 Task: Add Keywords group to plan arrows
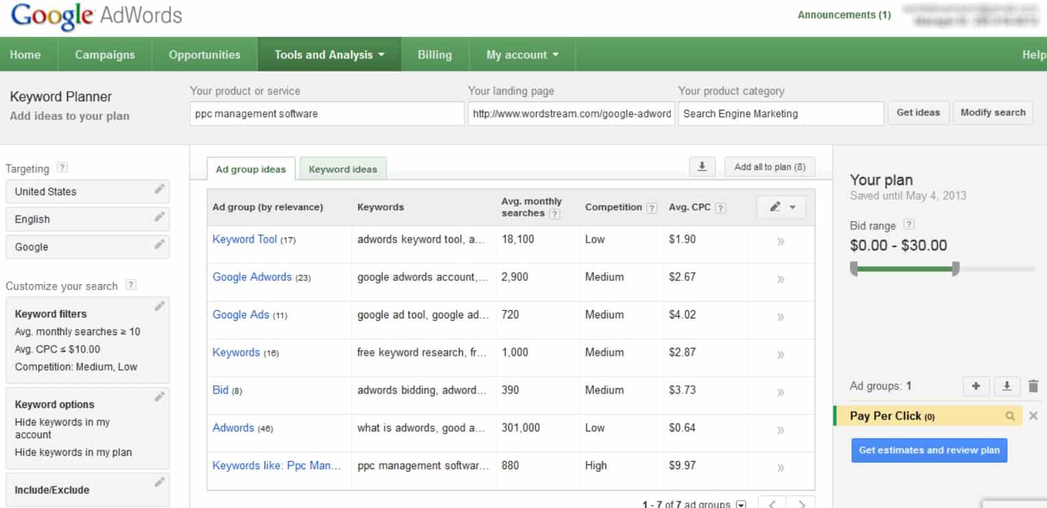(x=780, y=355)
